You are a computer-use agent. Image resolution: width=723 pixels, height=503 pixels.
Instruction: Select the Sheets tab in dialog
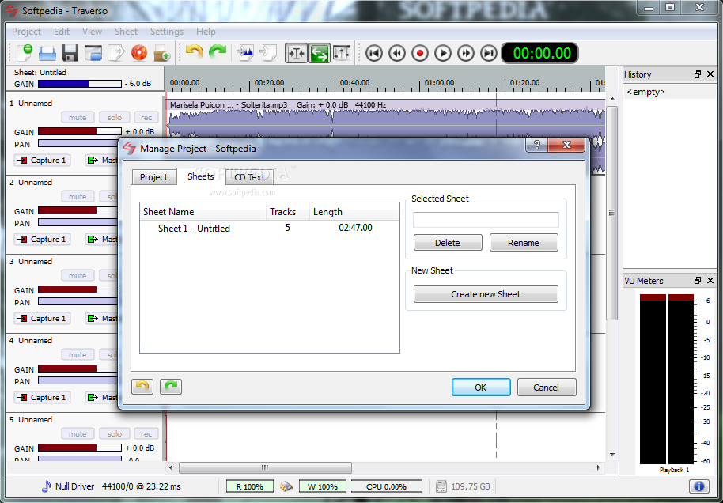(x=201, y=176)
